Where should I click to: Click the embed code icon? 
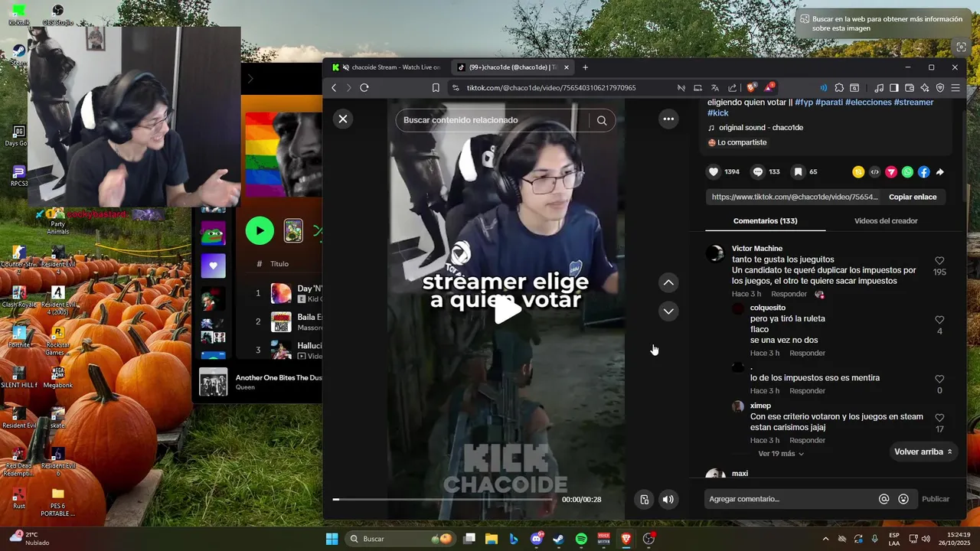click(x=875, y=172)
